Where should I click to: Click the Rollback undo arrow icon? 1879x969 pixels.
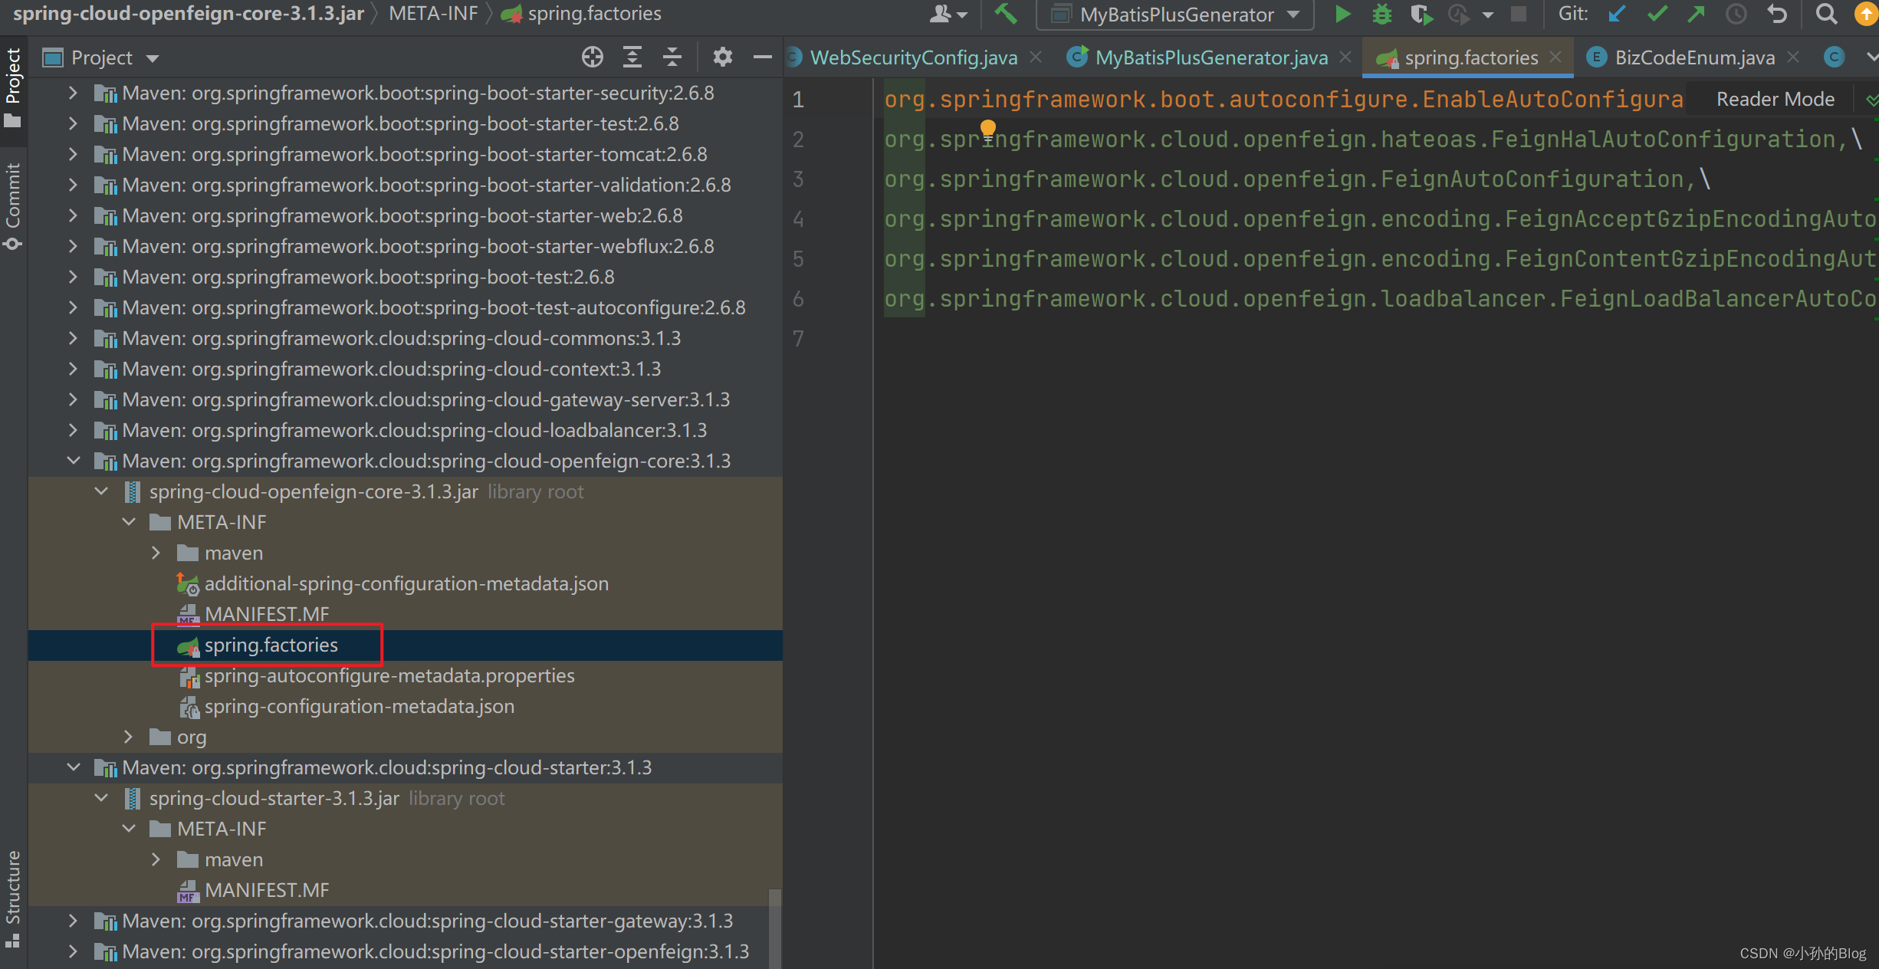coord(1776,14)
